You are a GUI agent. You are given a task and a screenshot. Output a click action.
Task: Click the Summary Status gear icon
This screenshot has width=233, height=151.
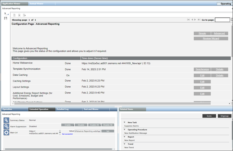point(6,120)
